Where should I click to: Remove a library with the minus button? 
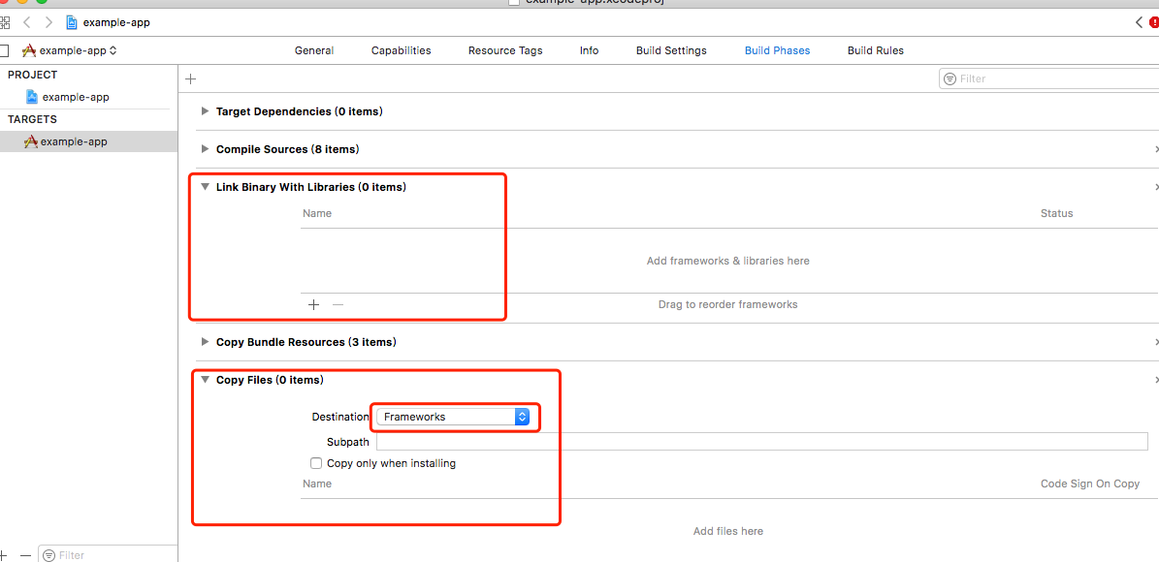tap(338, 304)
